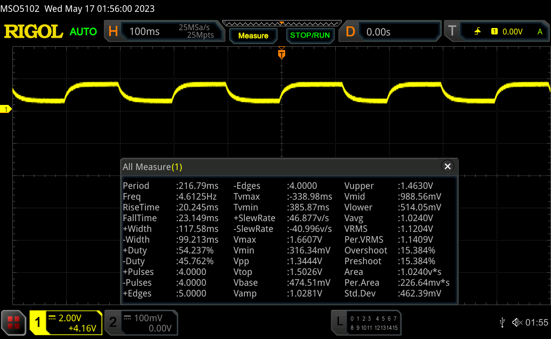
Task: Click the orange H horizontal icon
Action: point(113,32)
